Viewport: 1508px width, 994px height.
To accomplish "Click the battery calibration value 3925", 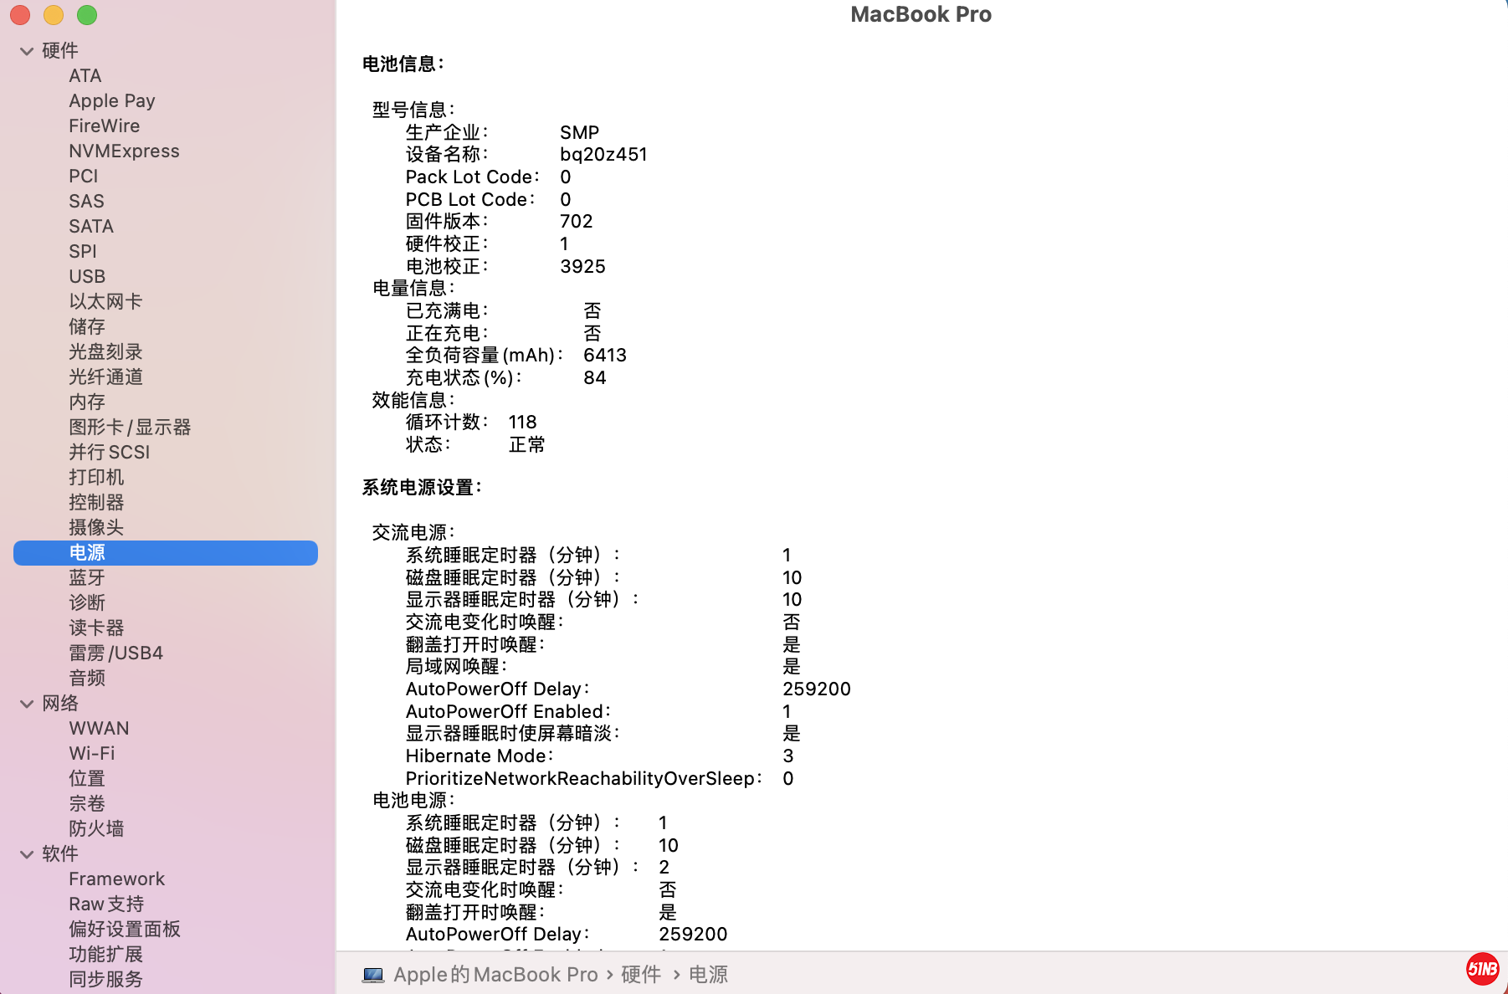I will click(x=582, y=267).
